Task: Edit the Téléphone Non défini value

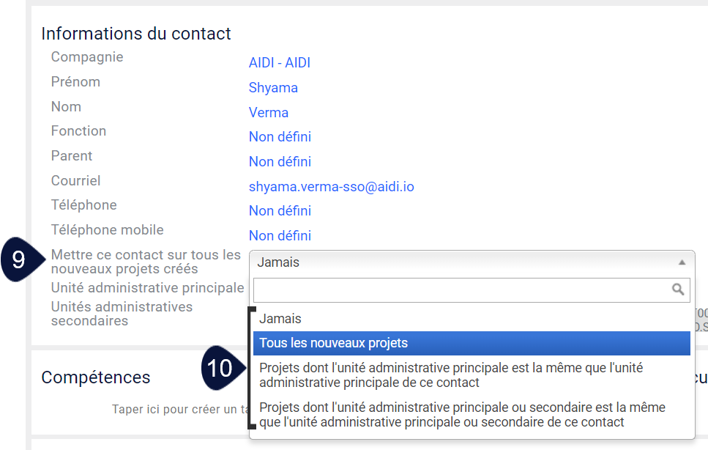Action: 280,211
